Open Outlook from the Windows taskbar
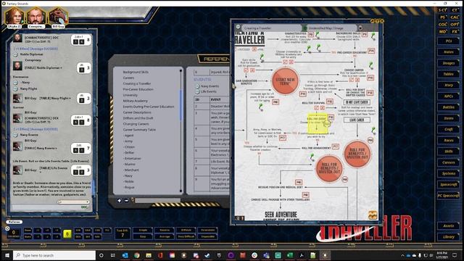Image resolution: width=464 pixels, height=261 pixels. pos(125,255)
